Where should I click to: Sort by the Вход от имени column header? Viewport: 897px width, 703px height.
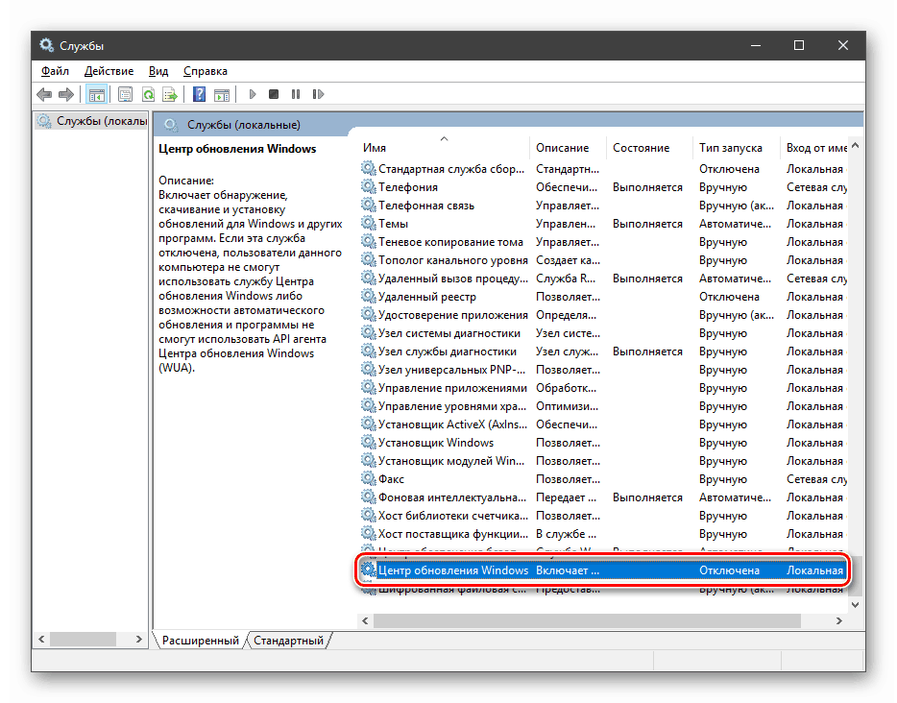tap(814, 148)
